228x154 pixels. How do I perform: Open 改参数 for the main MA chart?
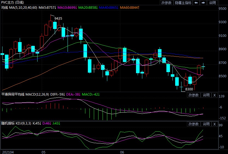pyautogui.click(x=166, y=3)
